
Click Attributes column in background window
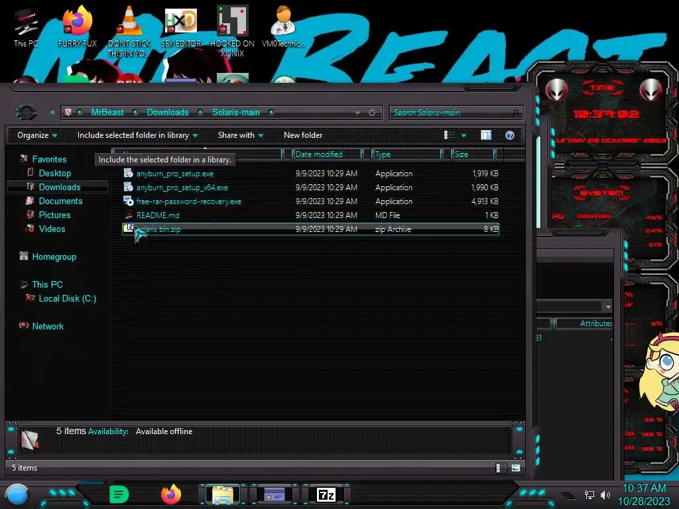[x=585, y=323]
